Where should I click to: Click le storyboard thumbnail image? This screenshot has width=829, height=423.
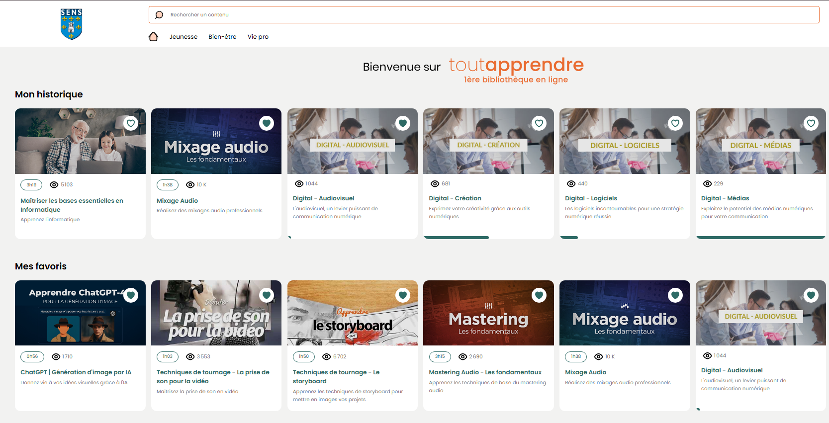(x=353, y=313)
